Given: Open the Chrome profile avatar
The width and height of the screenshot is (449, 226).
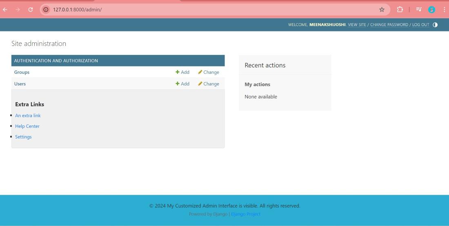Looking at the screenshot, I should tap(431, 10).
